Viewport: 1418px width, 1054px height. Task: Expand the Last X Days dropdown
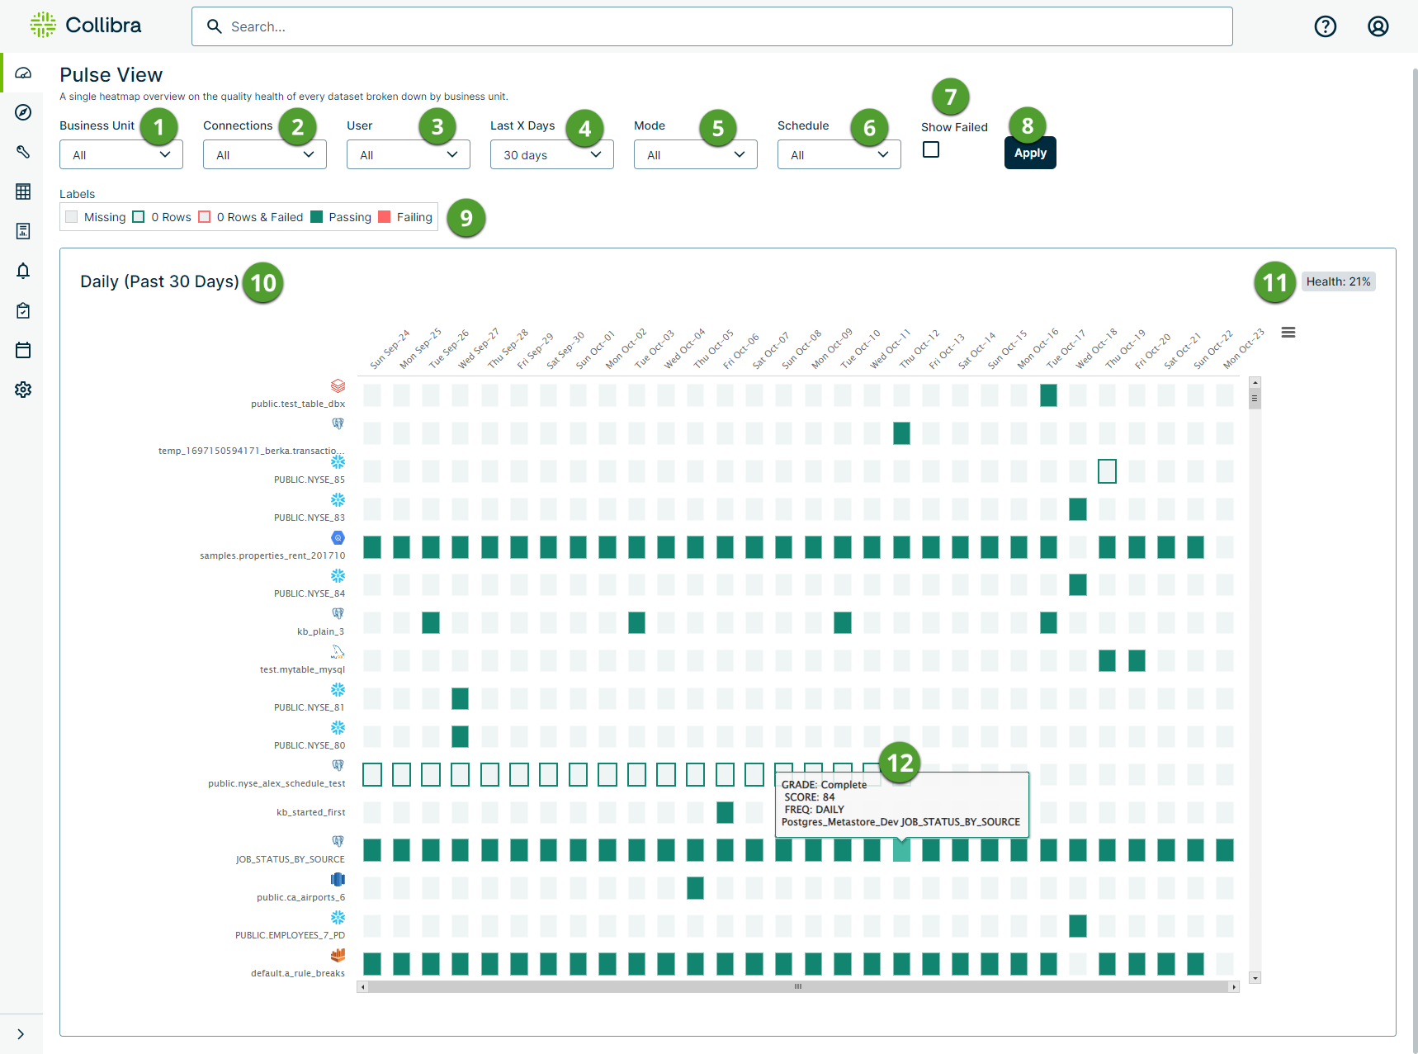pyautogui.click(x=551, y=154)
